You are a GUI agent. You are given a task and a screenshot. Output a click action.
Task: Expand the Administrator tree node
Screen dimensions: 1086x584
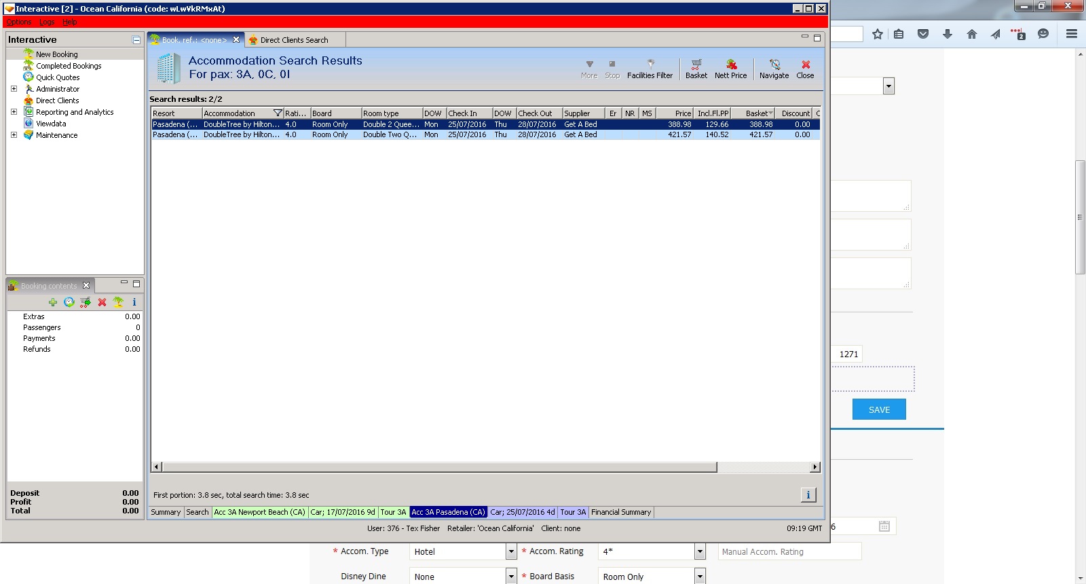(14, 89)
